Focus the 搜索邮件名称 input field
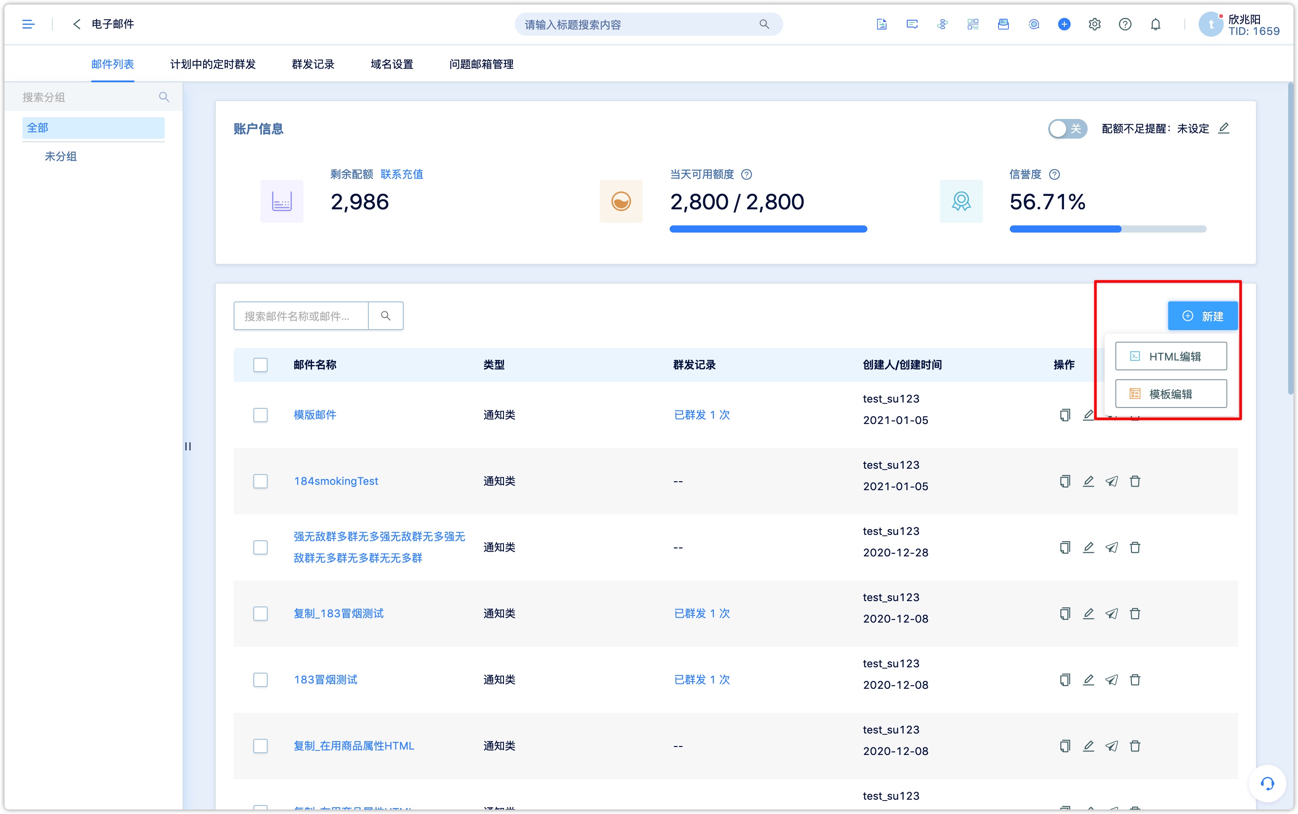The width and height of the screenshot is (1298, 814). coord(301,315)
